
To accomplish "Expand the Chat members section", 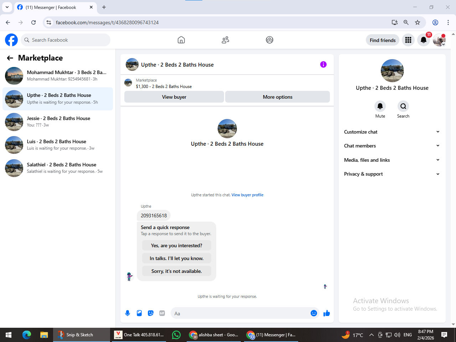I will coord(392,146).
